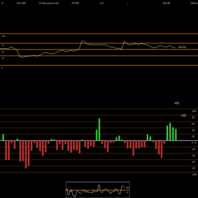
Task: Click the -60 label on the MR axis
Action: [x=193, y=162]
